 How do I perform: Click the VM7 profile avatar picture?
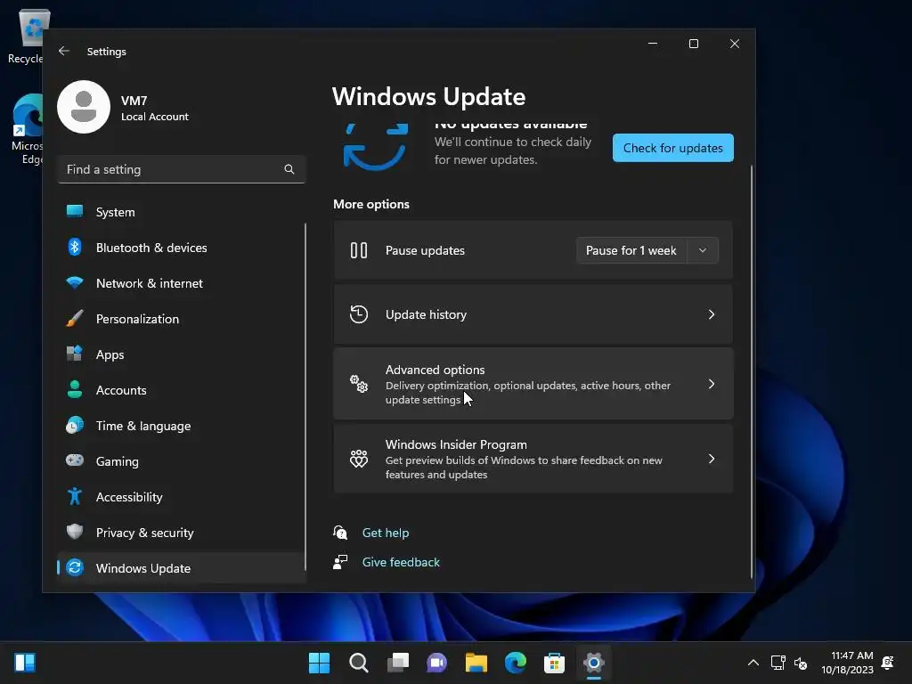click(84, 107)
